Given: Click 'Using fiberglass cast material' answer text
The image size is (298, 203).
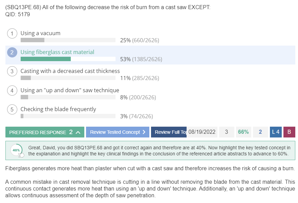Looking at the screenshot, I should (x=57, y=52).
